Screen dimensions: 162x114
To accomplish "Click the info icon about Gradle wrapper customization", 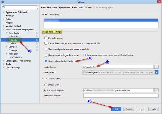I will (84, 55).
